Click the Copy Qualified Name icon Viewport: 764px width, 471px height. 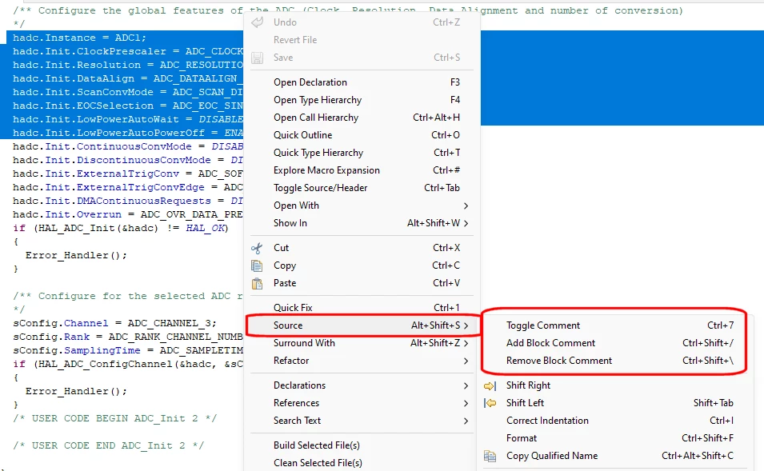coord(490,456)
